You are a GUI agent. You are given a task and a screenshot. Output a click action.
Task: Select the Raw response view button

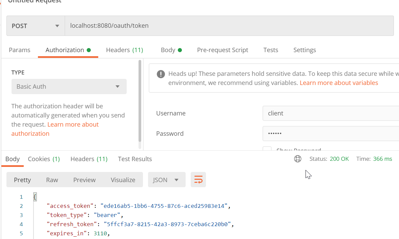click(x=52, y=180)
